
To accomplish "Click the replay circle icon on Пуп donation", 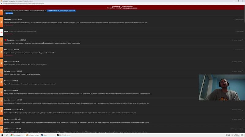I will pyautogui.click(x=242, y=61).
